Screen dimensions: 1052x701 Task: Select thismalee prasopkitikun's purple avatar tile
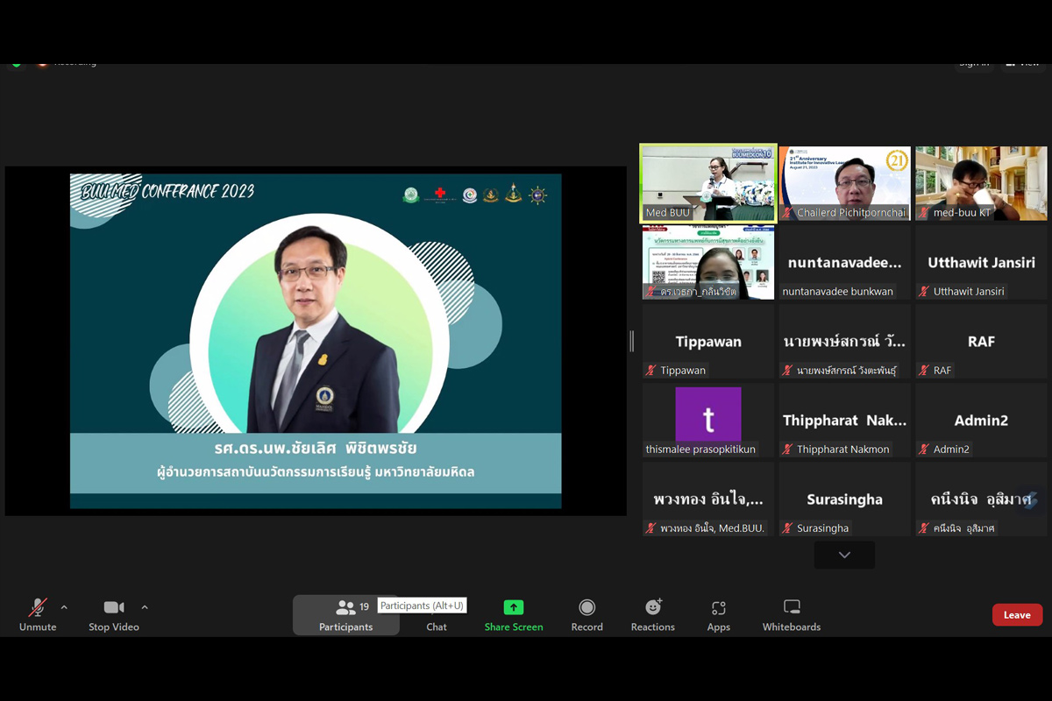click(x=708, y=415)
